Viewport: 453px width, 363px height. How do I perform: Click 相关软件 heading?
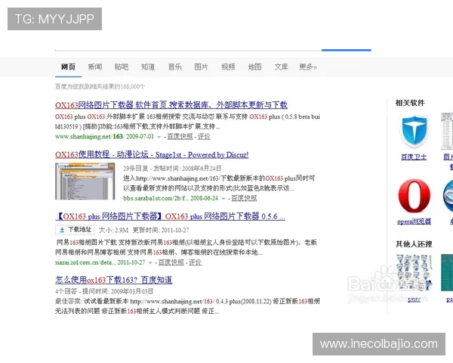point(410,103)
